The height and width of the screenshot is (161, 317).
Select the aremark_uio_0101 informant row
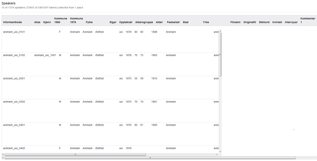(14, 32)
